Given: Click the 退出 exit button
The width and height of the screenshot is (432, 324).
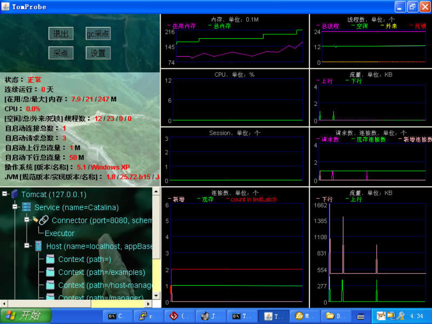Looking at the screenshot, I should 61,34.
